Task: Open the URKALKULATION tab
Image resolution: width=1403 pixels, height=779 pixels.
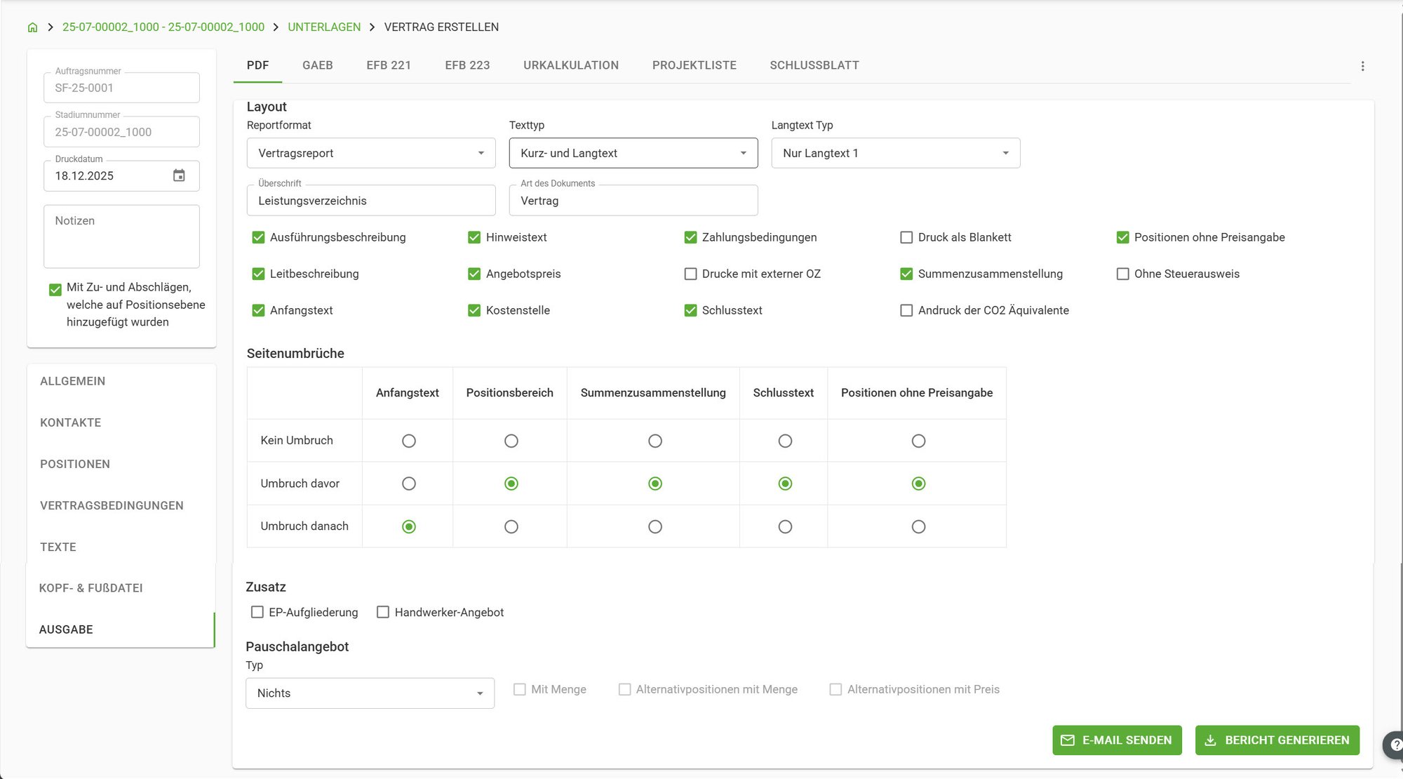Action: [x=571, y=65]
